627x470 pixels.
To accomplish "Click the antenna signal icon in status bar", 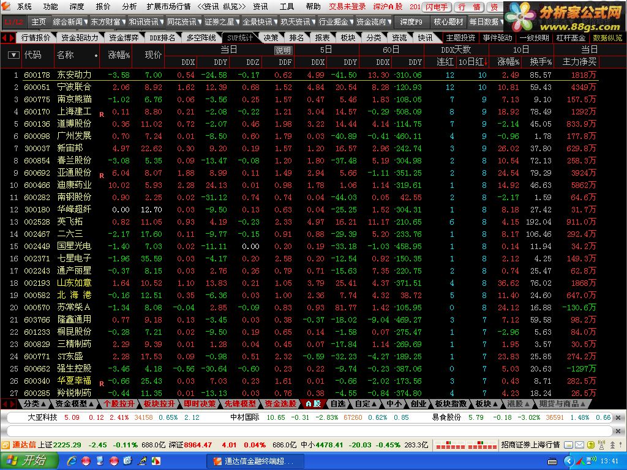I will (601, 445).
